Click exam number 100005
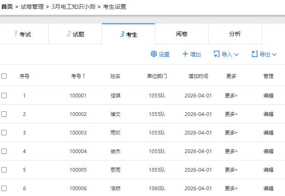This screenshot has width=285, height=196. (78, 170)
